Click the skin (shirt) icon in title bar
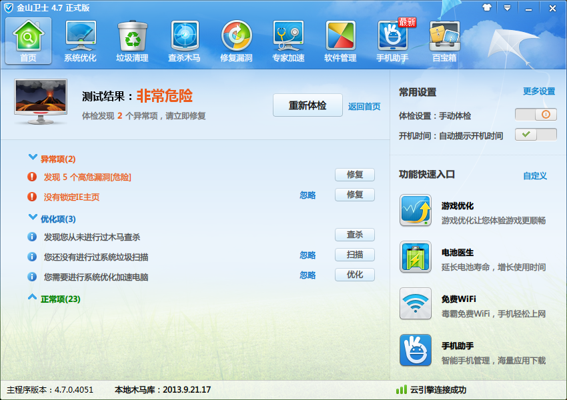Viewport: 567px width, 400px height. click(x=487, y=7)
